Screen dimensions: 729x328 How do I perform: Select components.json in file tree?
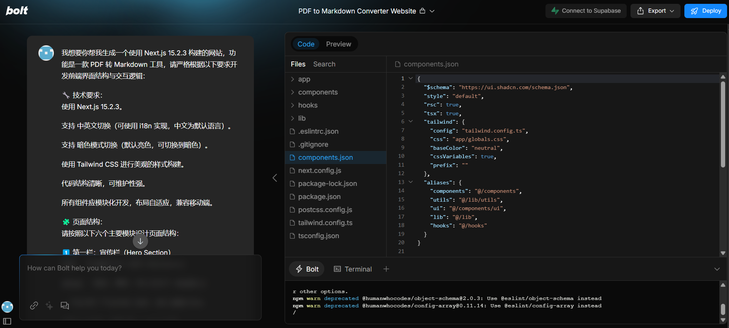point(335,157)
